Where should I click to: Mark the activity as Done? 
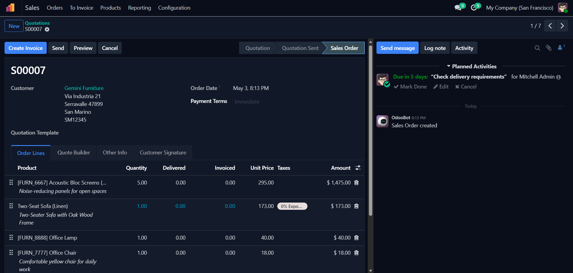pos(410,87)
